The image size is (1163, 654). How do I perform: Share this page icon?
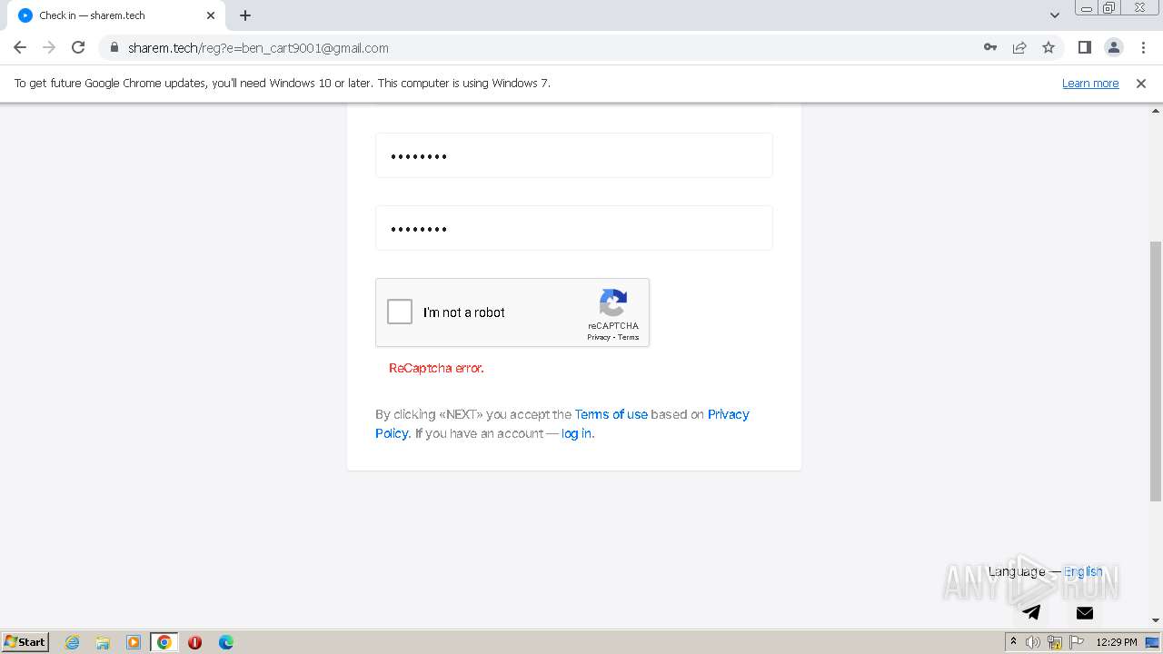1019,47
